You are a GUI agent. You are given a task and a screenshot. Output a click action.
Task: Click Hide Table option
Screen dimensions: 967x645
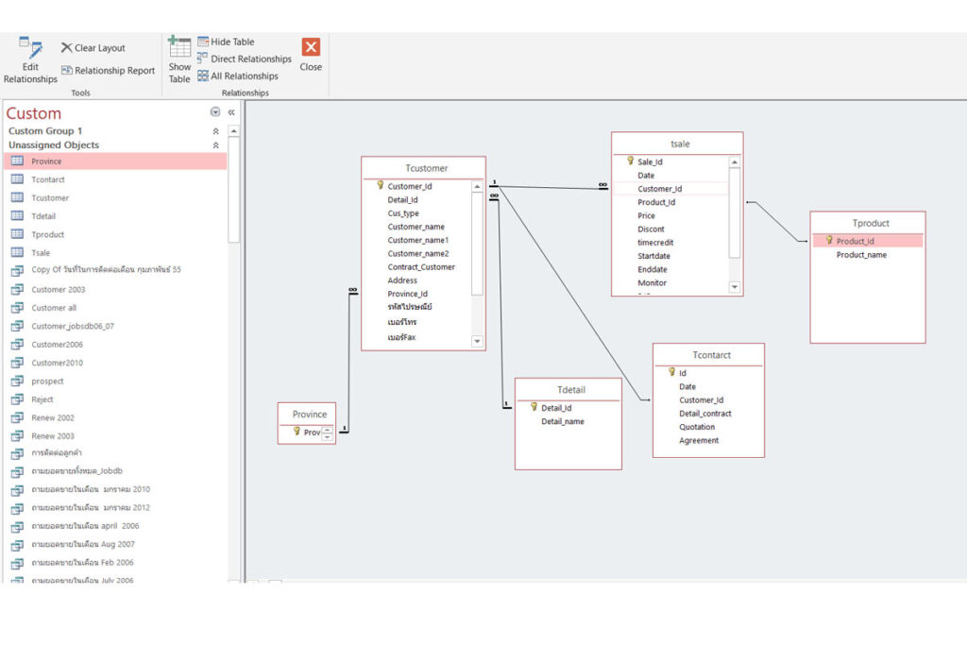pos(226,42)
